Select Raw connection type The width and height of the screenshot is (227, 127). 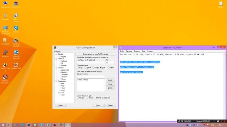coord(78,67)
